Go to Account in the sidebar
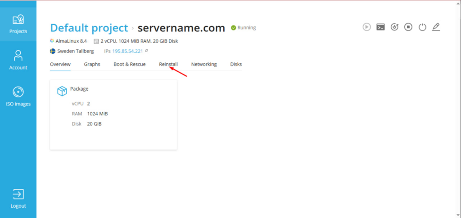This screenshot has width=461, height=218. point(18,60)
